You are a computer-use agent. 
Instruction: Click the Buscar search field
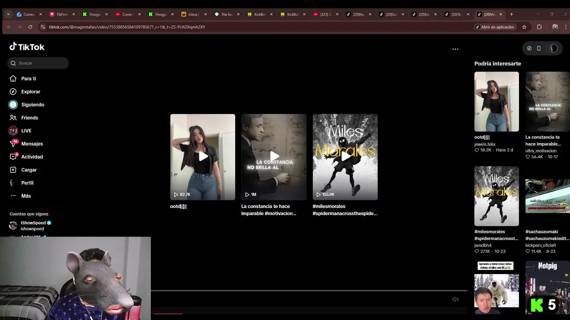point(38,63)
